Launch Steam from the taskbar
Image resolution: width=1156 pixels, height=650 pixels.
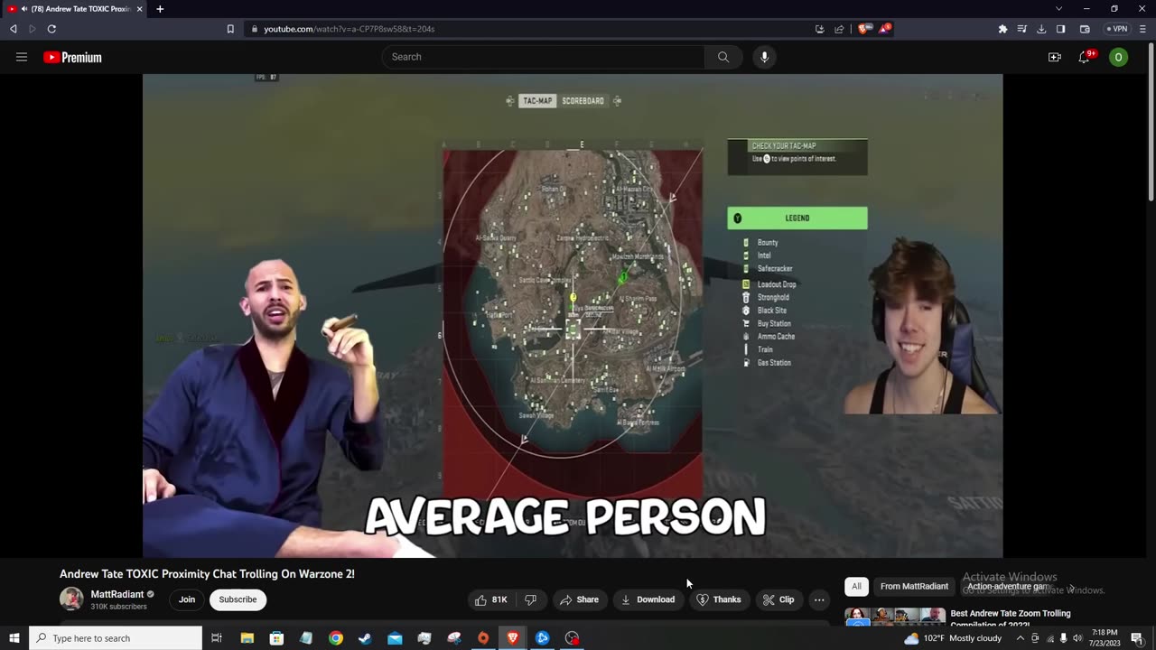pos(365,638)
